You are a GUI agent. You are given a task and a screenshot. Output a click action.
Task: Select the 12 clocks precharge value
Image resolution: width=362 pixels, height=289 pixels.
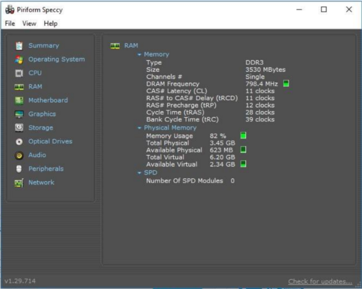point(260,105)
